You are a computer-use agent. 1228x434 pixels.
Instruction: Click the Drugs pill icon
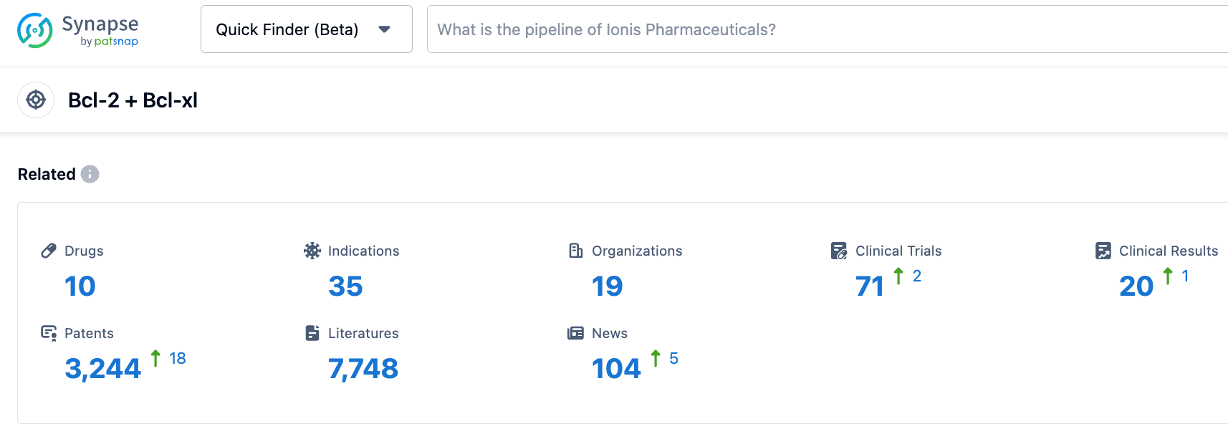pyautogui.click(x=49, y=251)
